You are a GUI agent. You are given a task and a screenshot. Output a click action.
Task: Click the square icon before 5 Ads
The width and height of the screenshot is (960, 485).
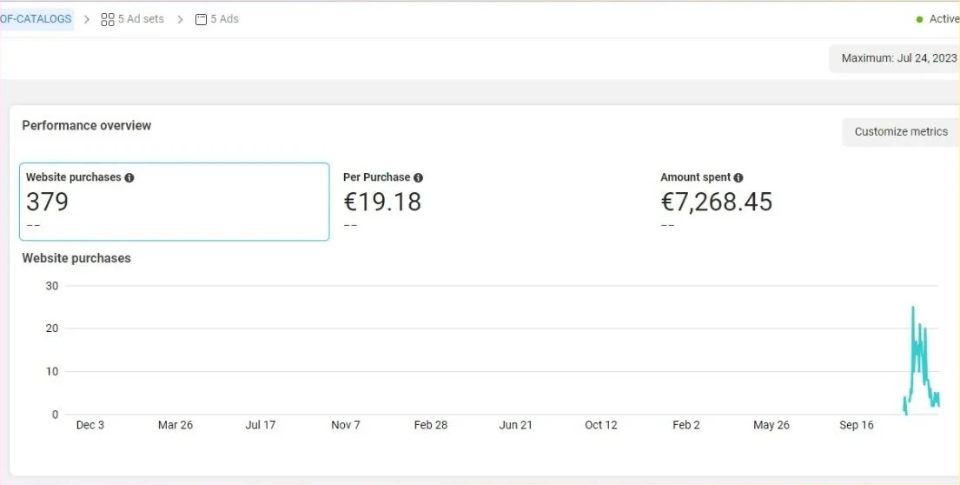click(202, 19)
